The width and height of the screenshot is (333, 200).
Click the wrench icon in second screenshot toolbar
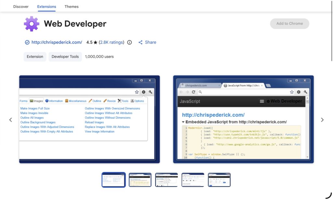click(305, 92)
